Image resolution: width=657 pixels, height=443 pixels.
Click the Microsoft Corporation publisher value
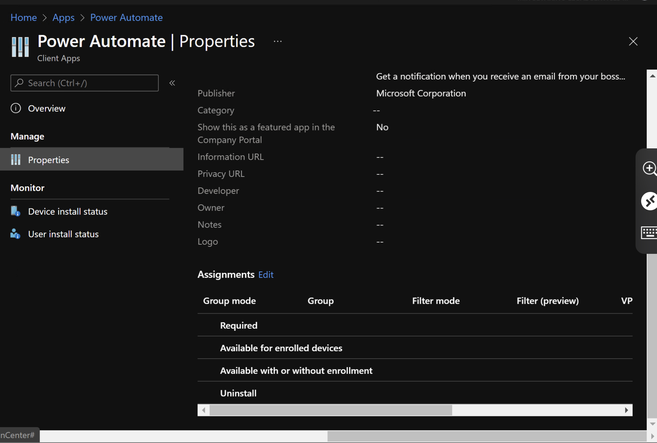click(x=421, y=93)
